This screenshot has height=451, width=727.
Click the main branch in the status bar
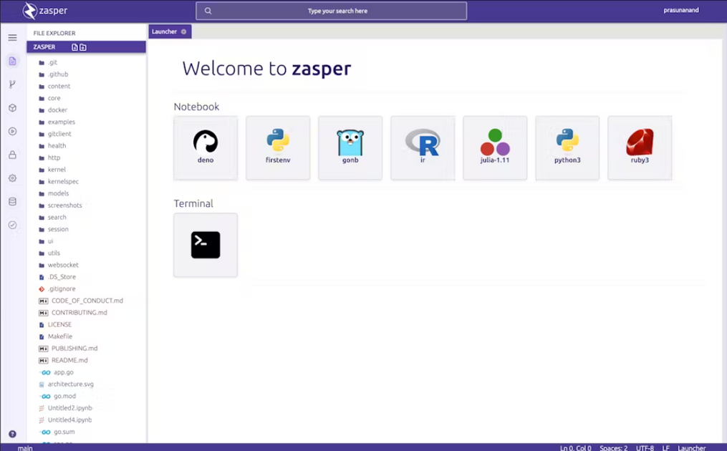tap(24, 447)
